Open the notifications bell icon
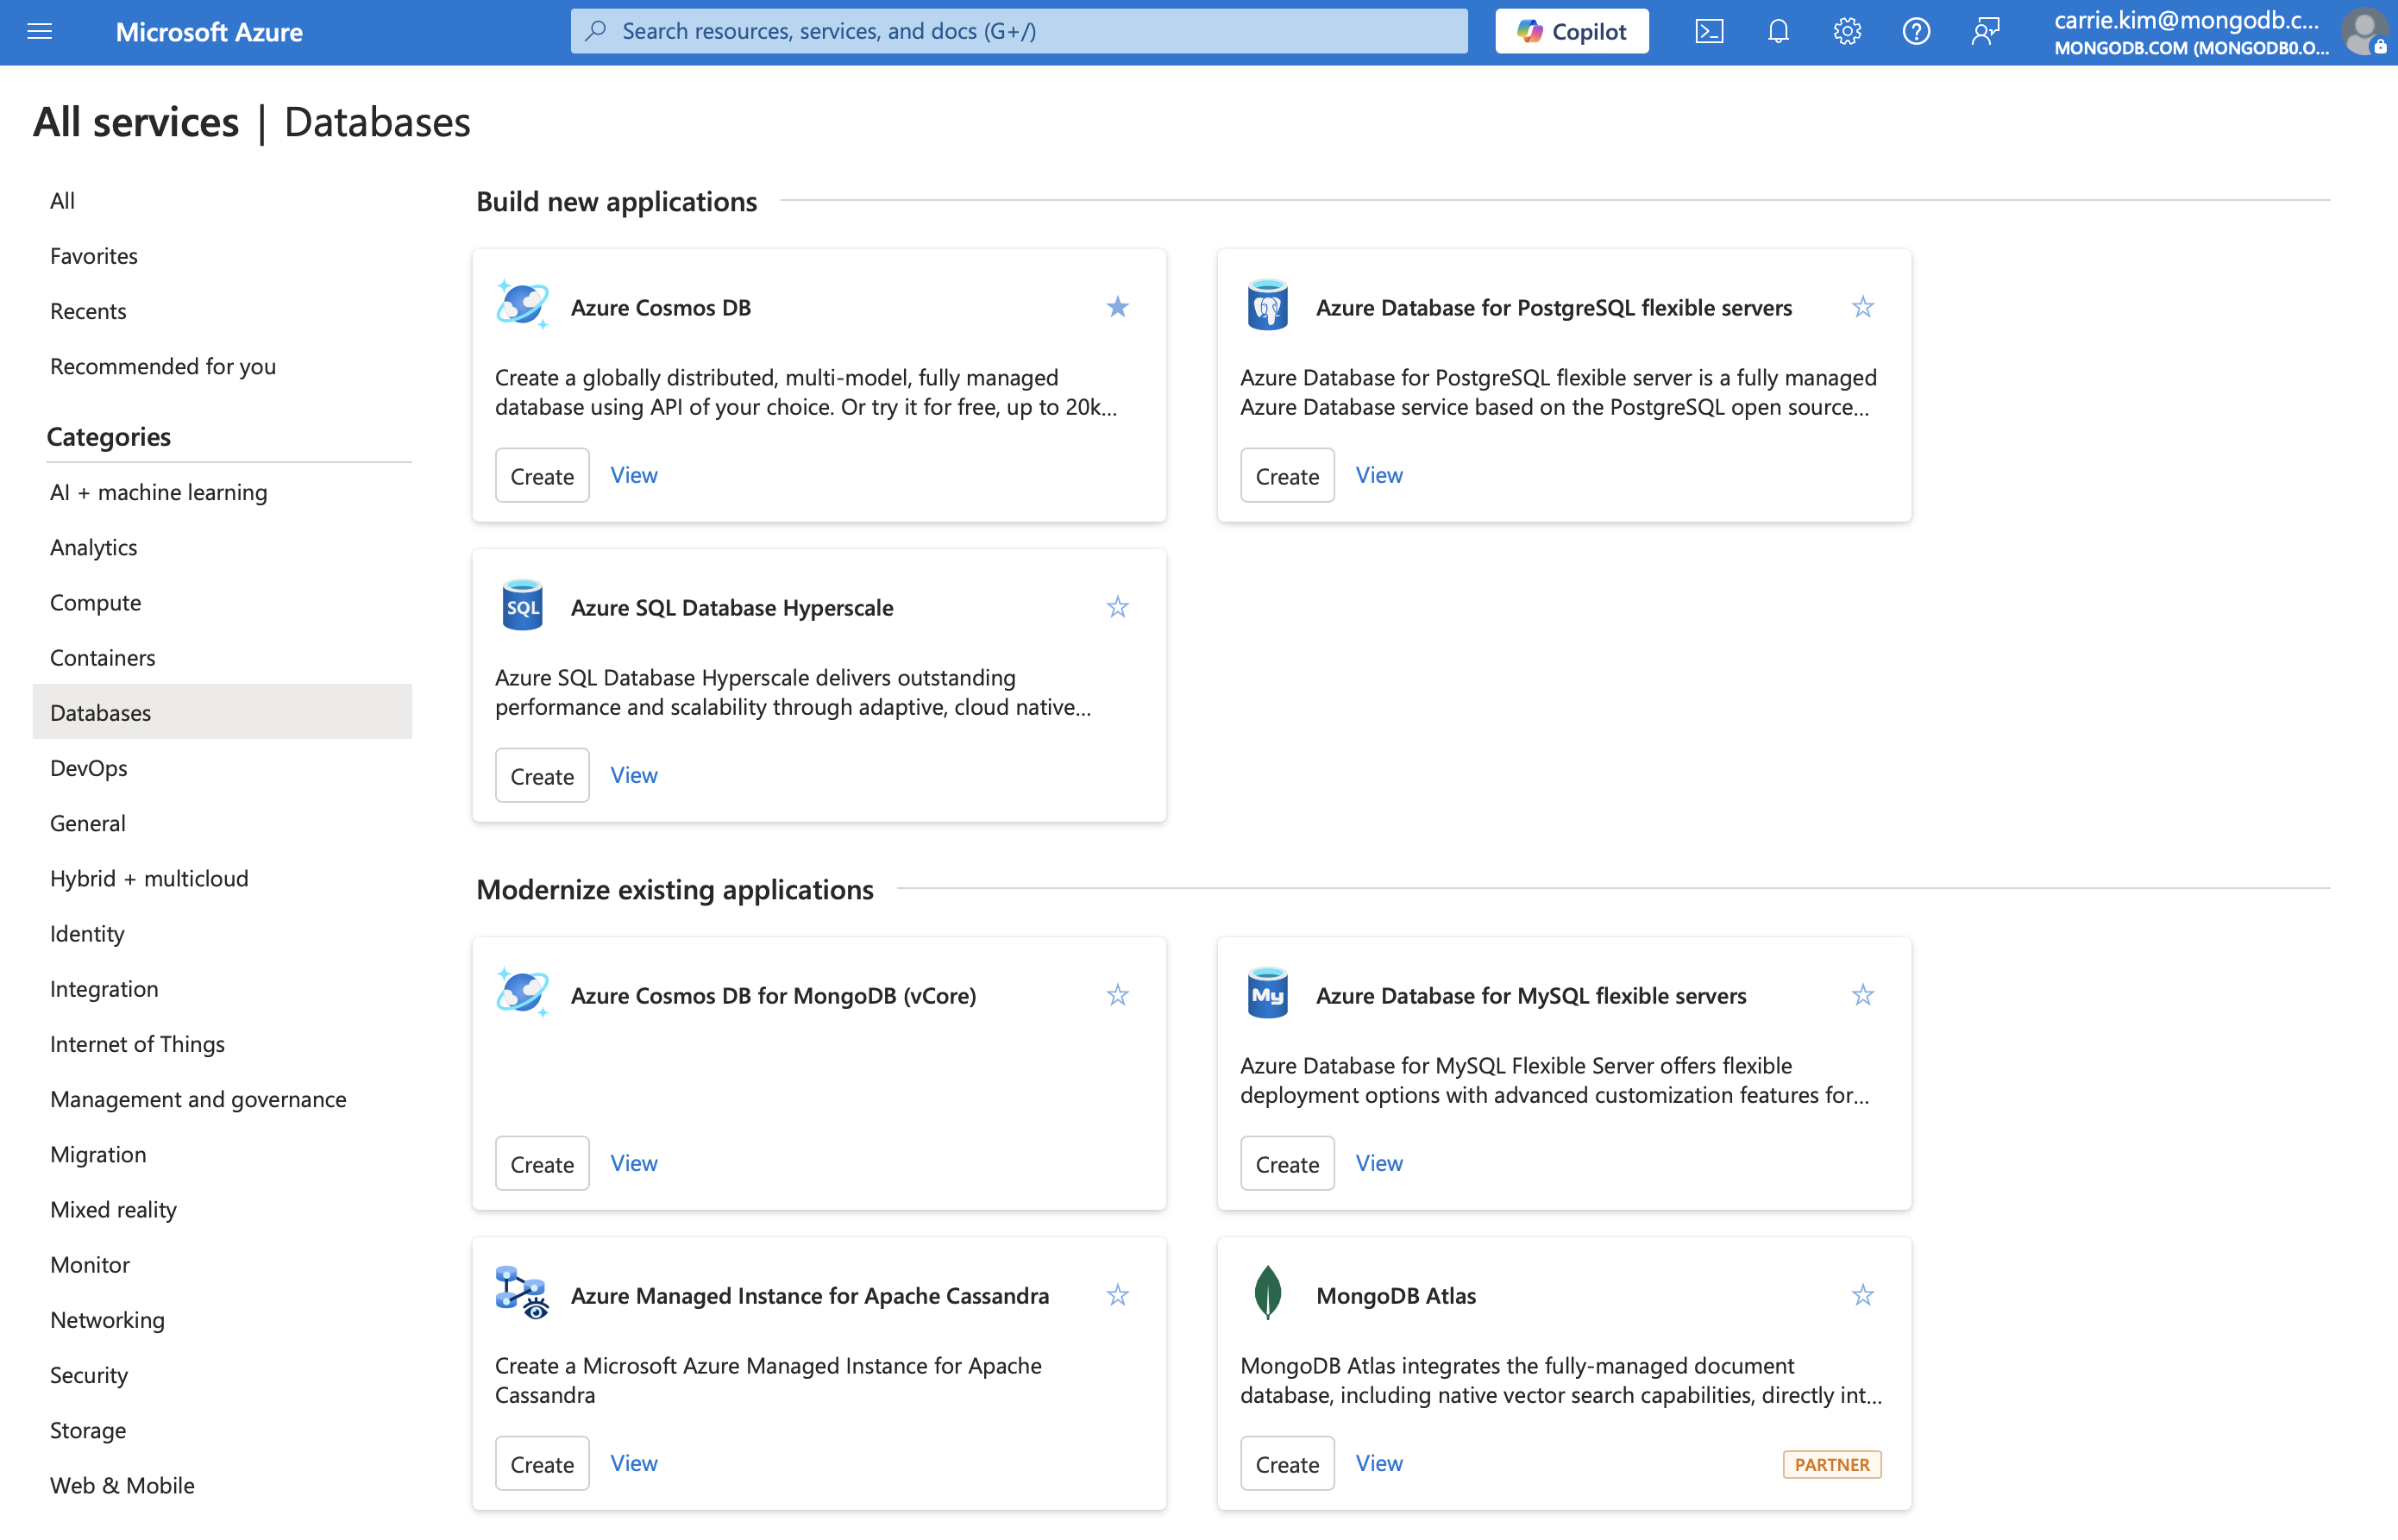This screenshot has height=1540, width=2398. [x=1778, y=31]
